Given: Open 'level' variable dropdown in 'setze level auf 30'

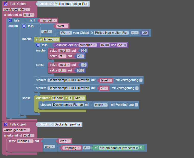Looking at the screenshot, I should pos(64,51).
